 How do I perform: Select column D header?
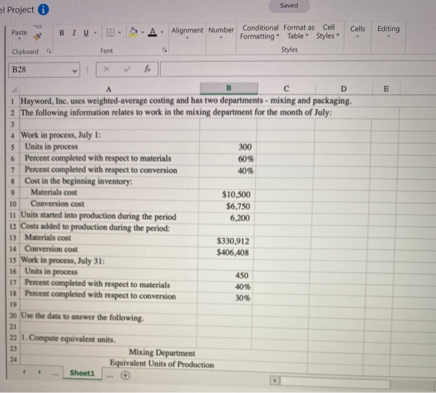pos(344,89)
